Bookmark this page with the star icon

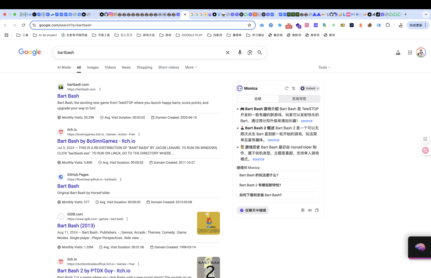point(249,25)
